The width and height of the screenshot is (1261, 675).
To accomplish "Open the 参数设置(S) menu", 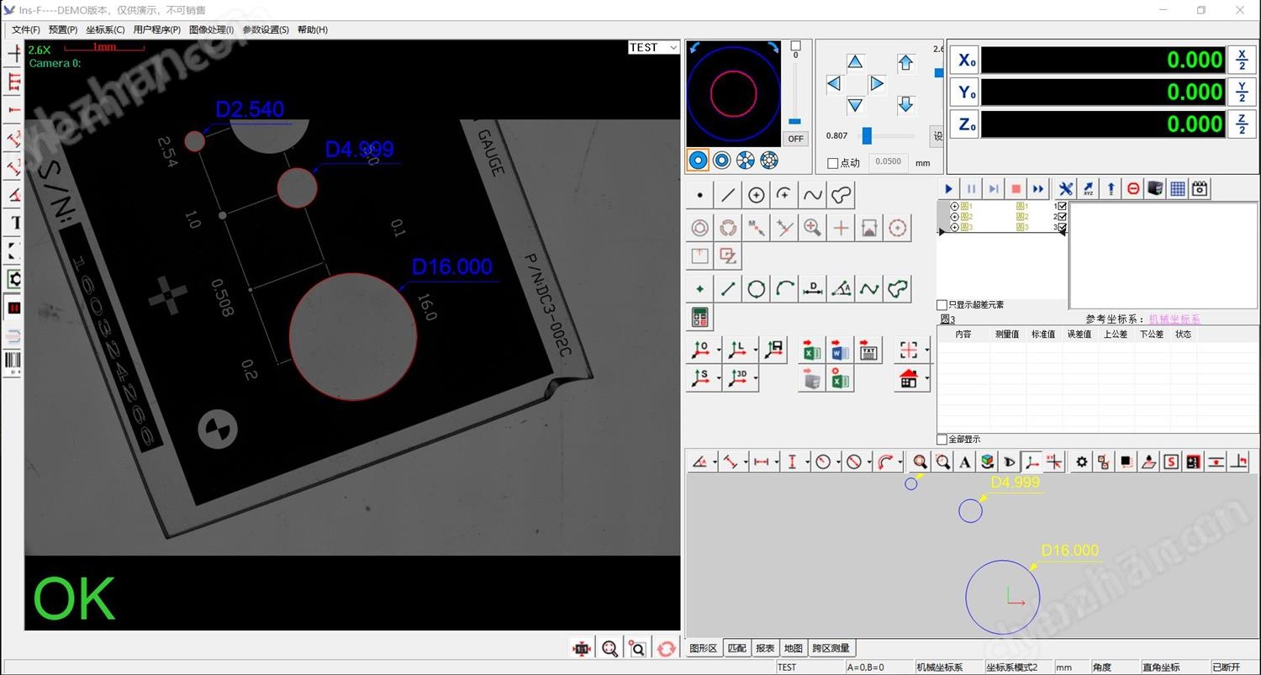I will click(x=266, y=29).
